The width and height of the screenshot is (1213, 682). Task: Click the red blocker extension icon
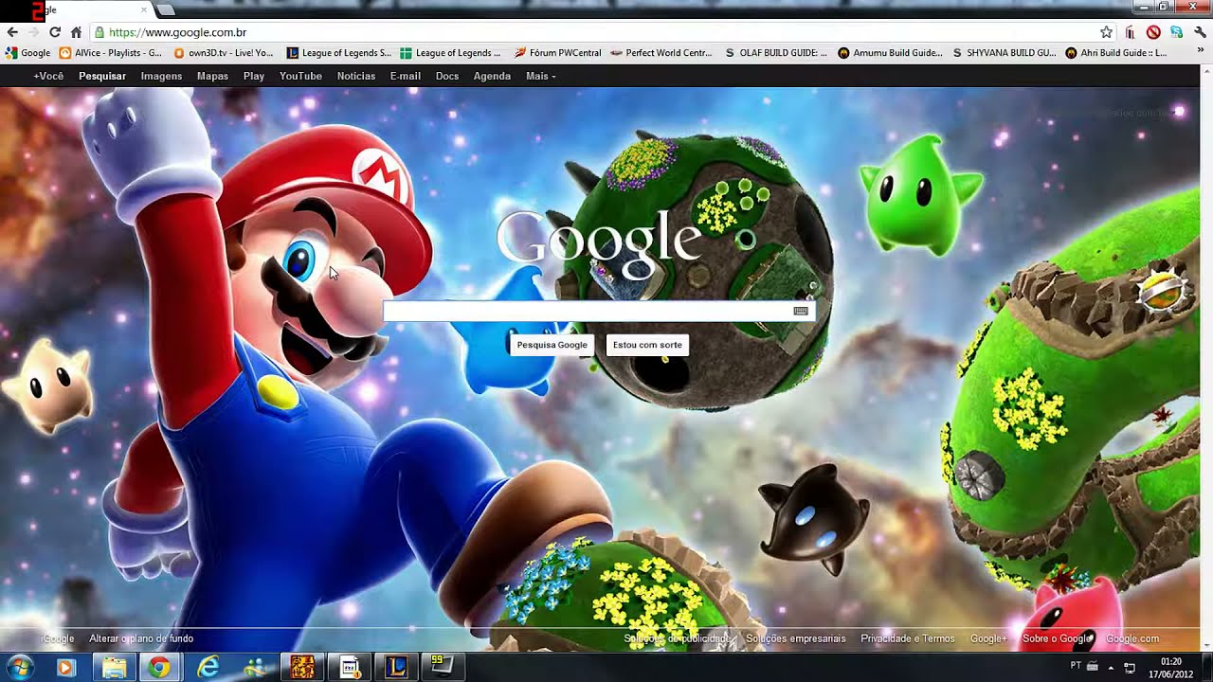(x=1153, y=32)
